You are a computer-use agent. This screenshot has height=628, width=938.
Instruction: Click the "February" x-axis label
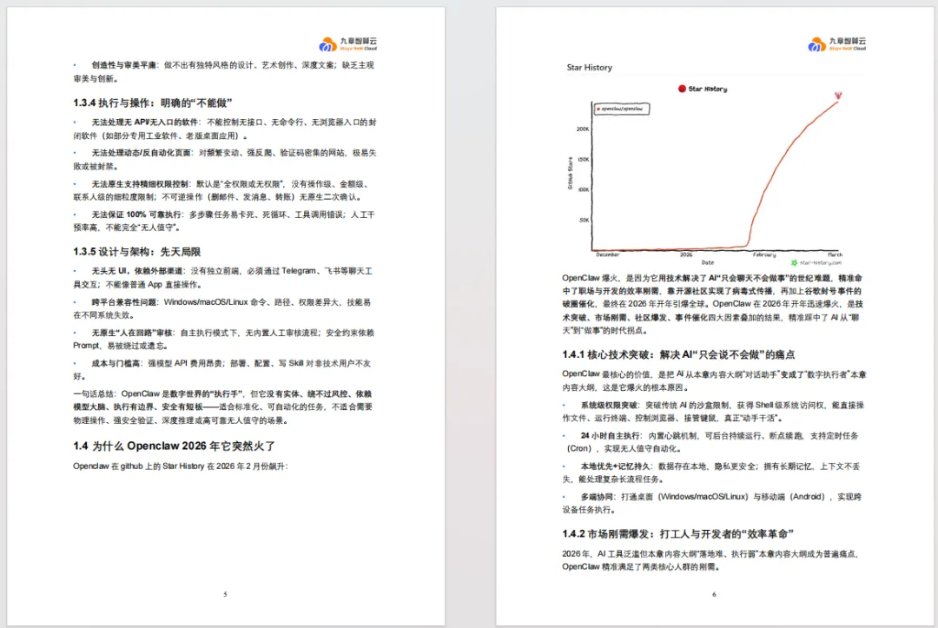pyautogui.click(x=764, y=255)
